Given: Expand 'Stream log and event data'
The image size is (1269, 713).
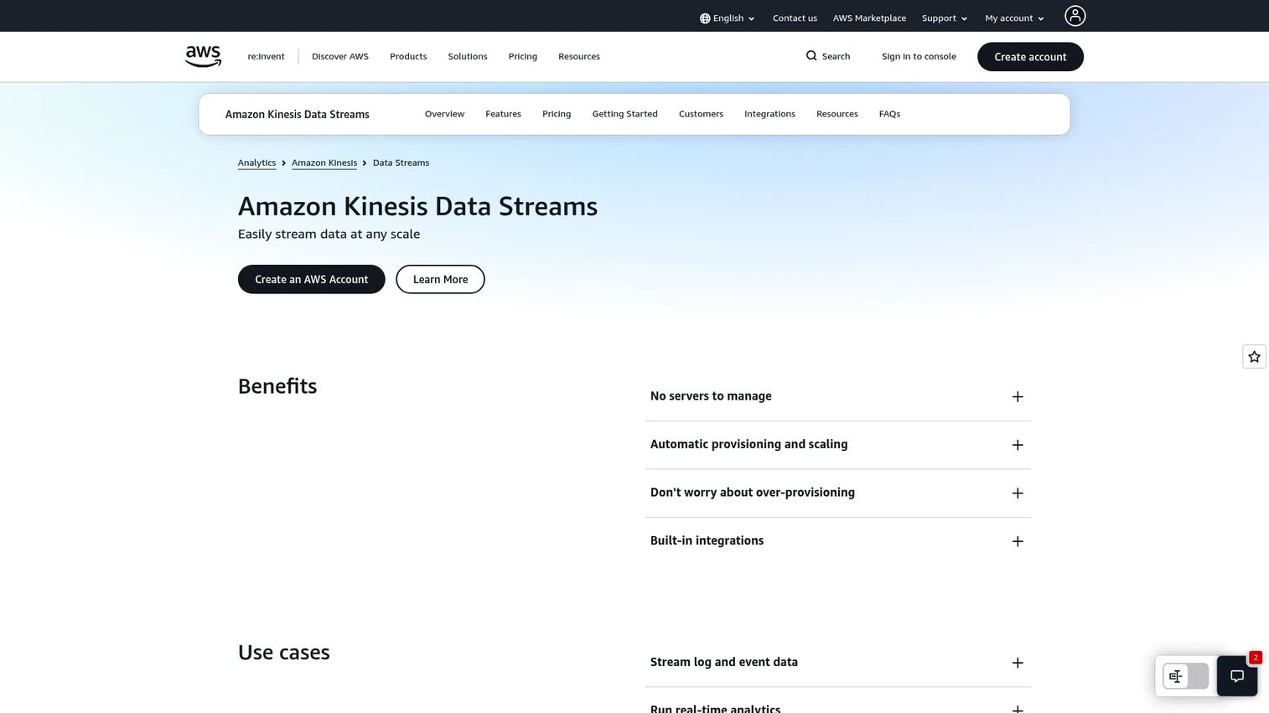Looking at the screenshot, I should 837,663.
